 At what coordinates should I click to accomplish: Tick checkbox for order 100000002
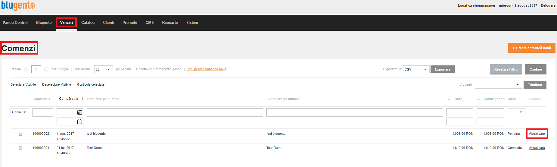(20, 134)
